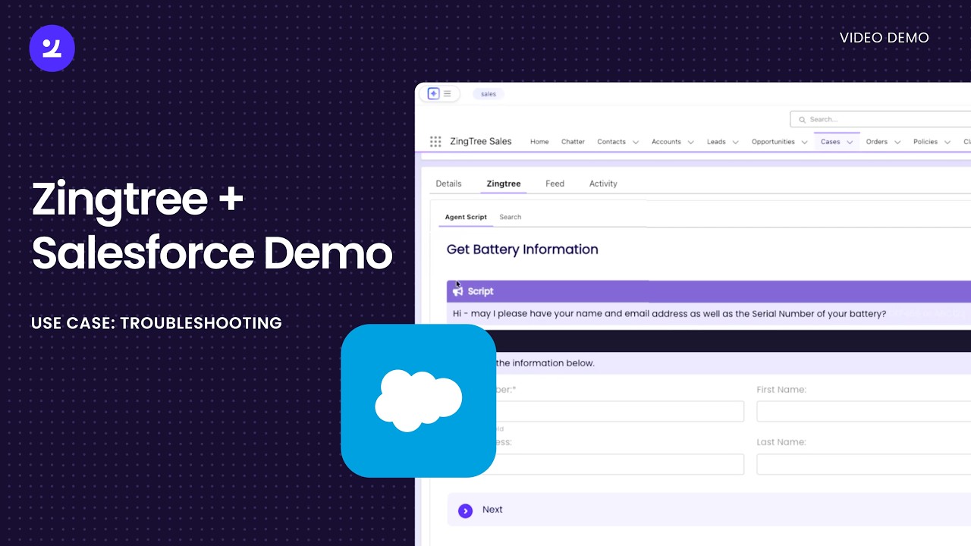Expand the Policies dropdown chevron

point(947,143)
